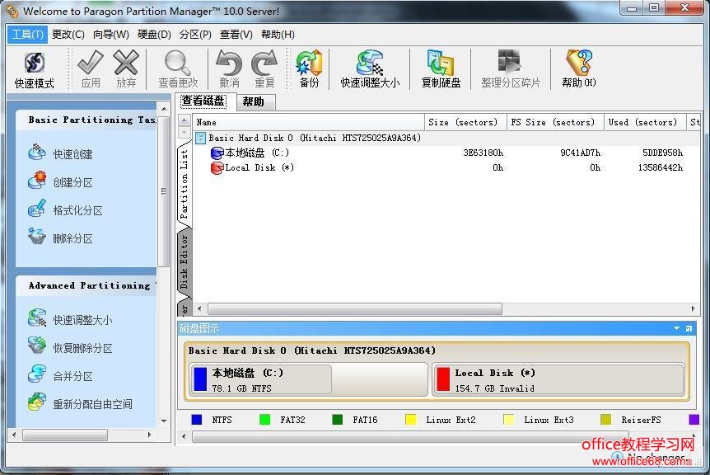Collapse the 磁盘图示 panel with arrow
Viewport: 710px width, 475px height.
[676, 328]
